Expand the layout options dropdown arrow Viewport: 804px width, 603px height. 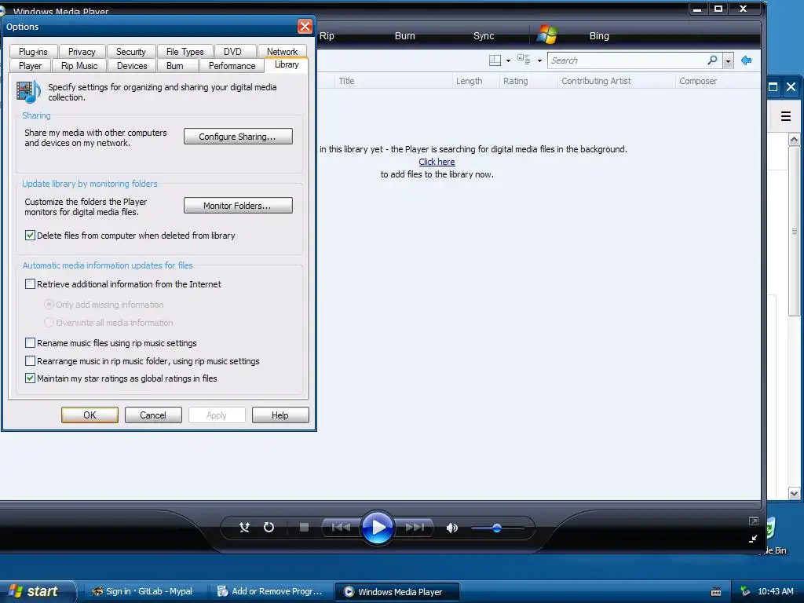click(x=508, y=60)
